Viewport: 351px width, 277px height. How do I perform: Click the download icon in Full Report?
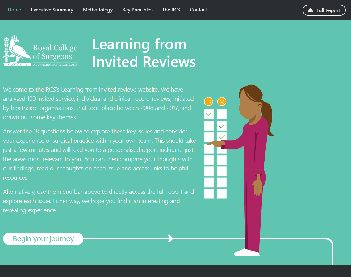(311, 10)
